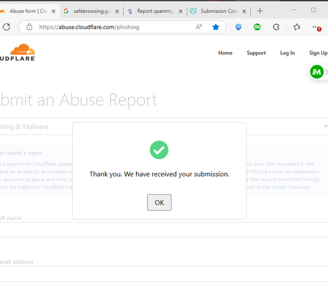Viewport: 328px width, 287px height.
Task: Click the site information lock icon
Action: pyautogui.click(x=30, y=27)
